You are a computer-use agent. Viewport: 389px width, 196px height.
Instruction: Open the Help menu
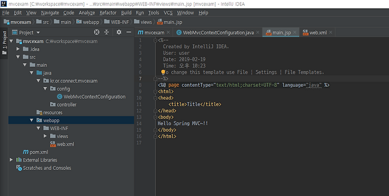203,13
